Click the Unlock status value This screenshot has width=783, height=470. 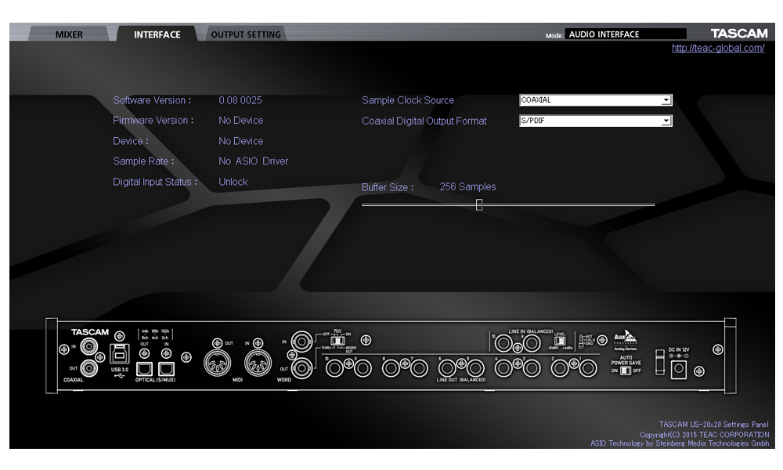coord(233,182)
